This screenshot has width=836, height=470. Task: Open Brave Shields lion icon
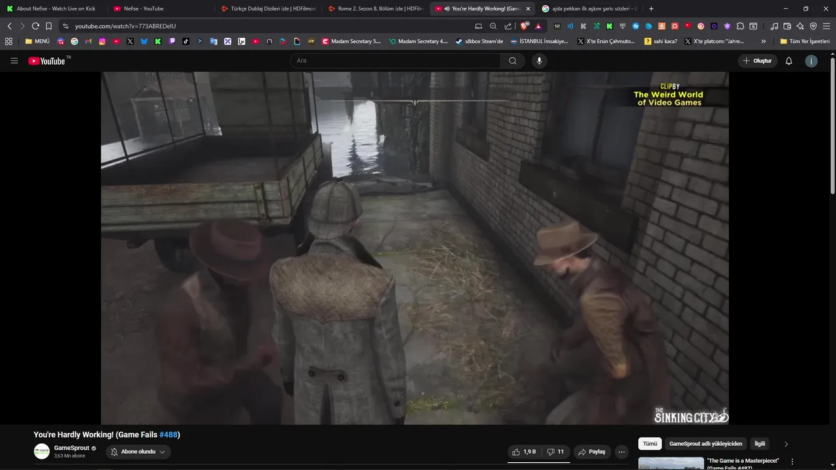[x=524, y=26]
